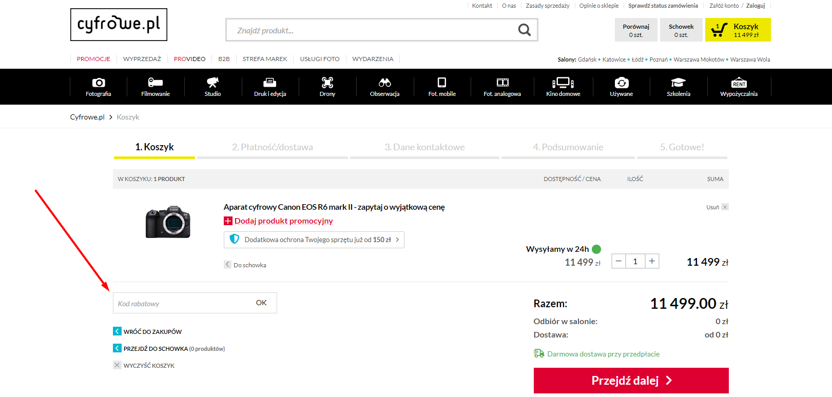Click the Cyfrowe.pl breadcrumb link

pyautogui.click(x=87, y=117)
